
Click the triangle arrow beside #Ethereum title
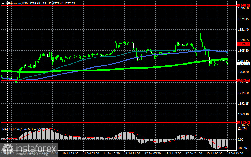[3, 4]
